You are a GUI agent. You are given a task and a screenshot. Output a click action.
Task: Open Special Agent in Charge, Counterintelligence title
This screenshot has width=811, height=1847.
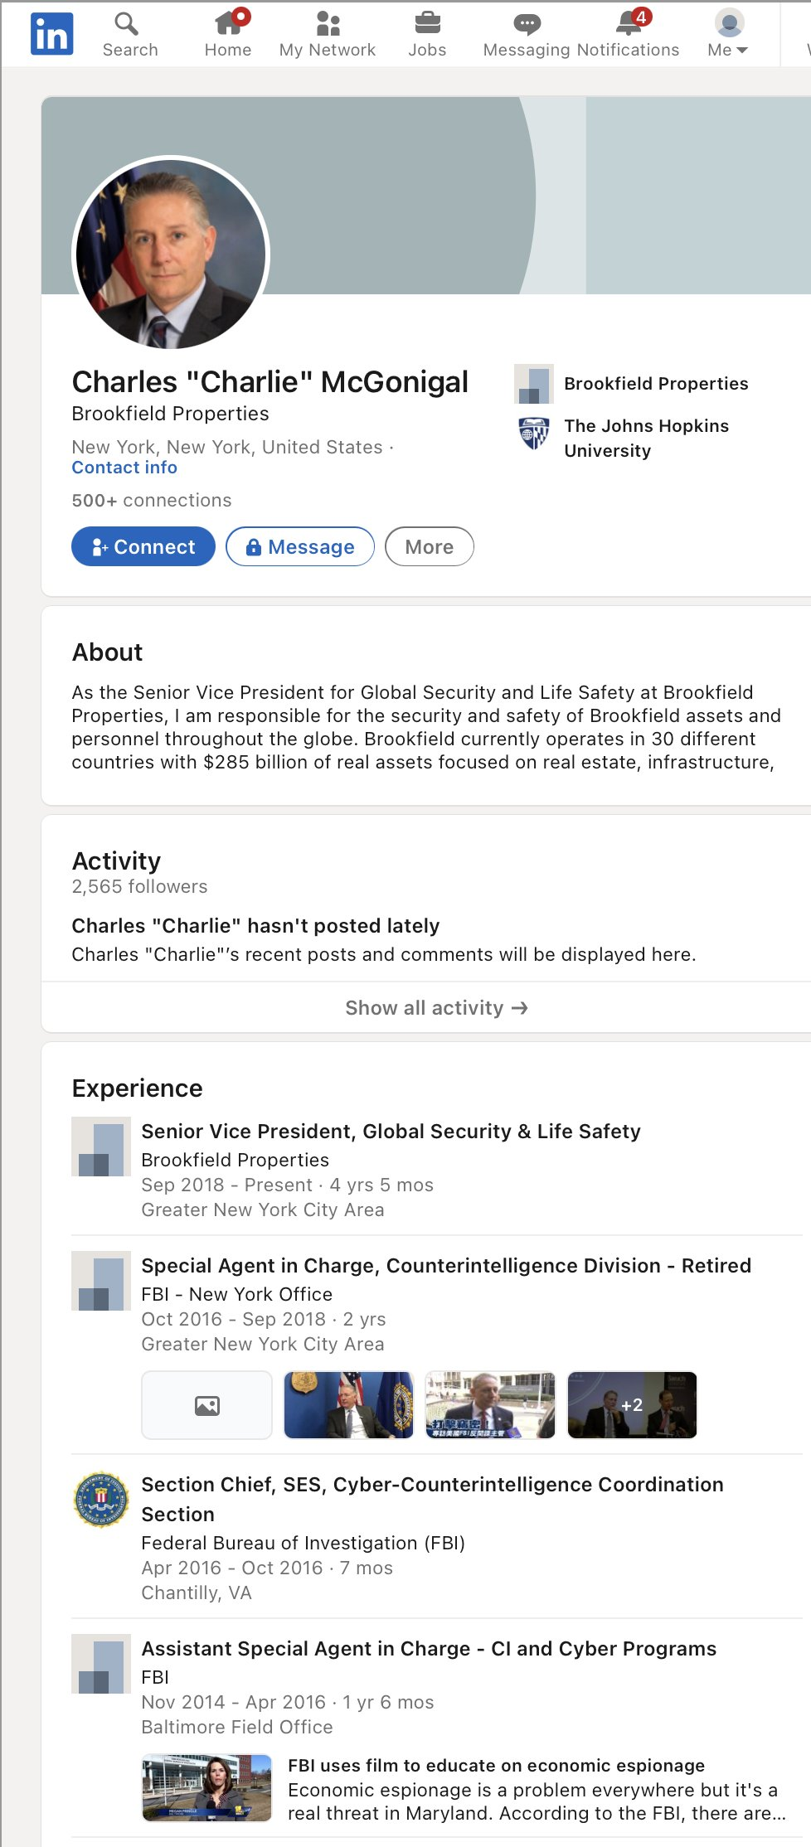[x=446, y=1266]
